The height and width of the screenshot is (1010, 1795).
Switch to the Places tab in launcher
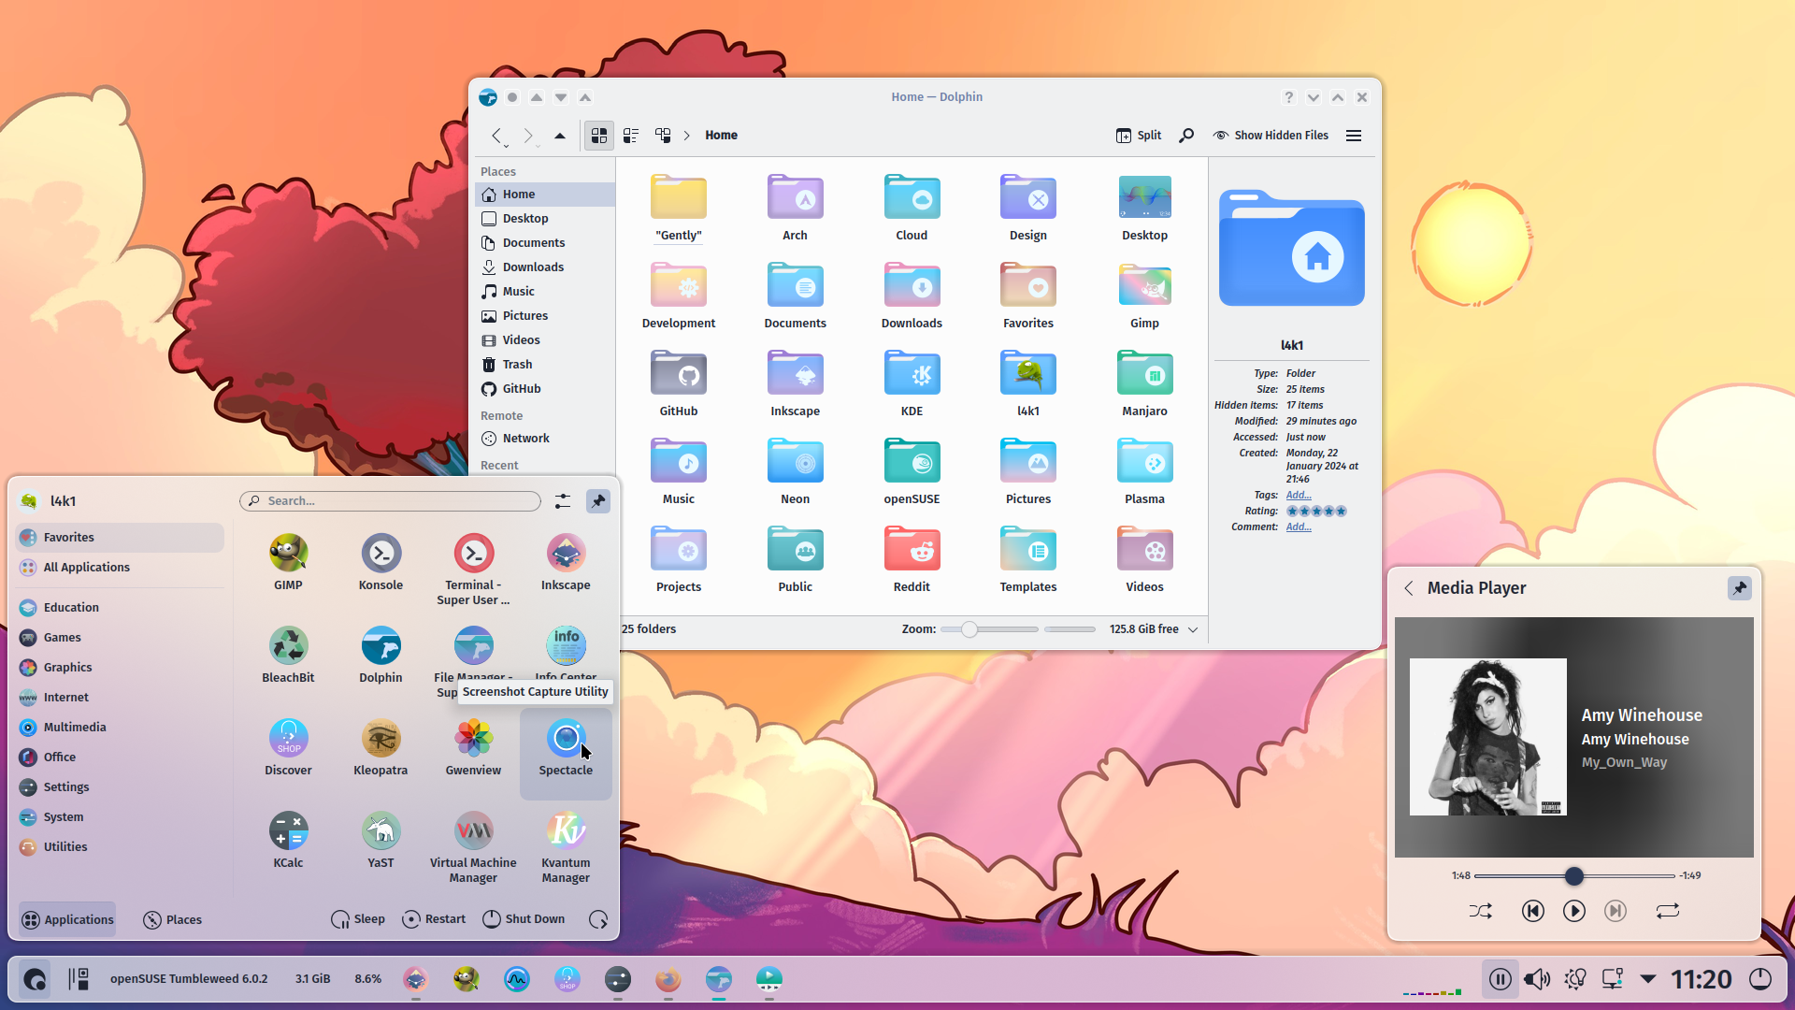click(x=173, y=919)
